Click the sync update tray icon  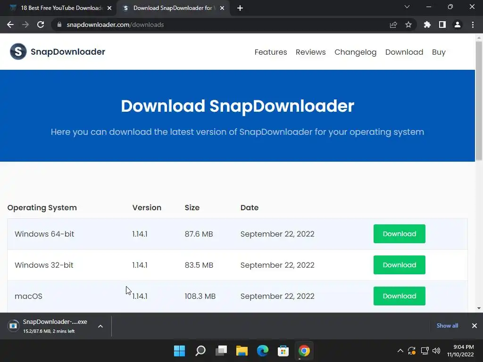[412, 351]
